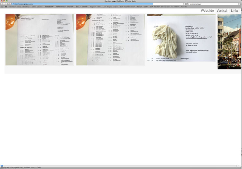
Task: Clear the search field text
Action: pos(239,4)
